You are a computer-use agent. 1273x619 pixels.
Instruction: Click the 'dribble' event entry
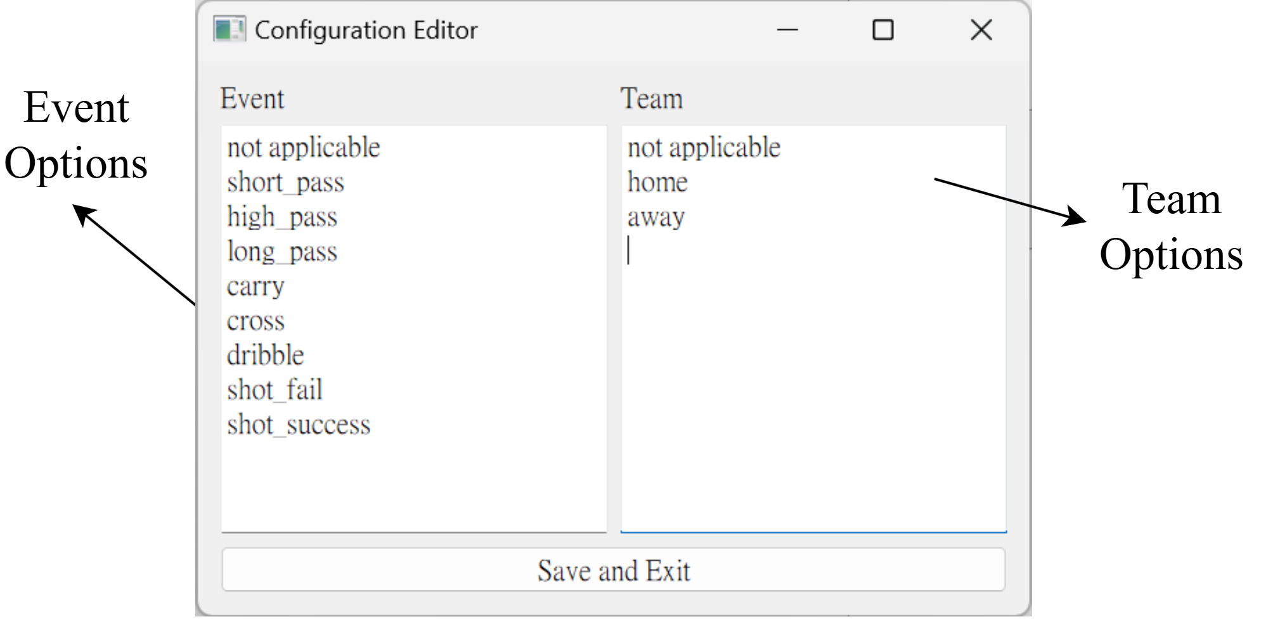[x=266, y=356]
